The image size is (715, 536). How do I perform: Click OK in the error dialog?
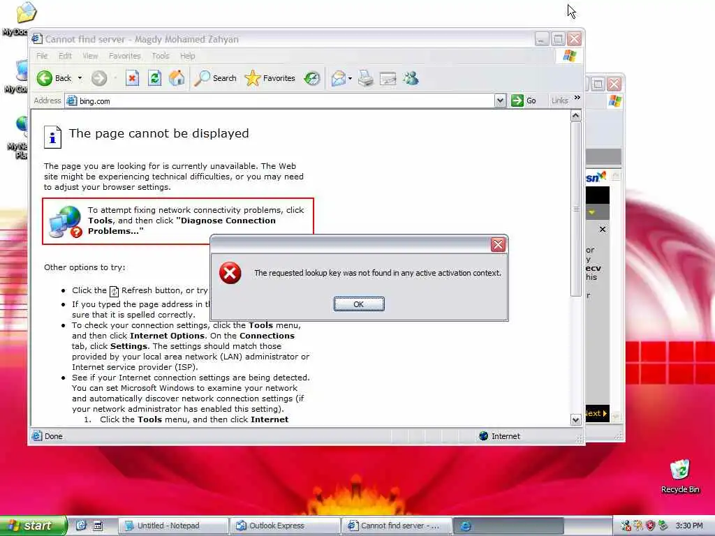point(359,304)
